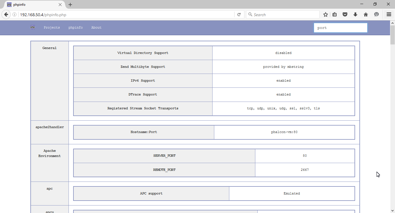Click the SERVER_PORT value 80
Image resolution: width=395 pixels, height=213 pixels.
pos(305,156)
